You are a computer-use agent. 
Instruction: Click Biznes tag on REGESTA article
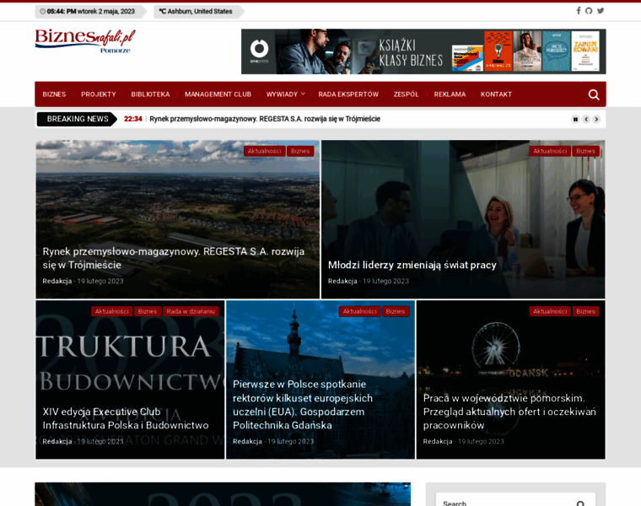pyautogui.click(x=300, y=151)
